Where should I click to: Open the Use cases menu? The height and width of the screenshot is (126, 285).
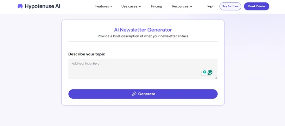click(x=129, y=6)
